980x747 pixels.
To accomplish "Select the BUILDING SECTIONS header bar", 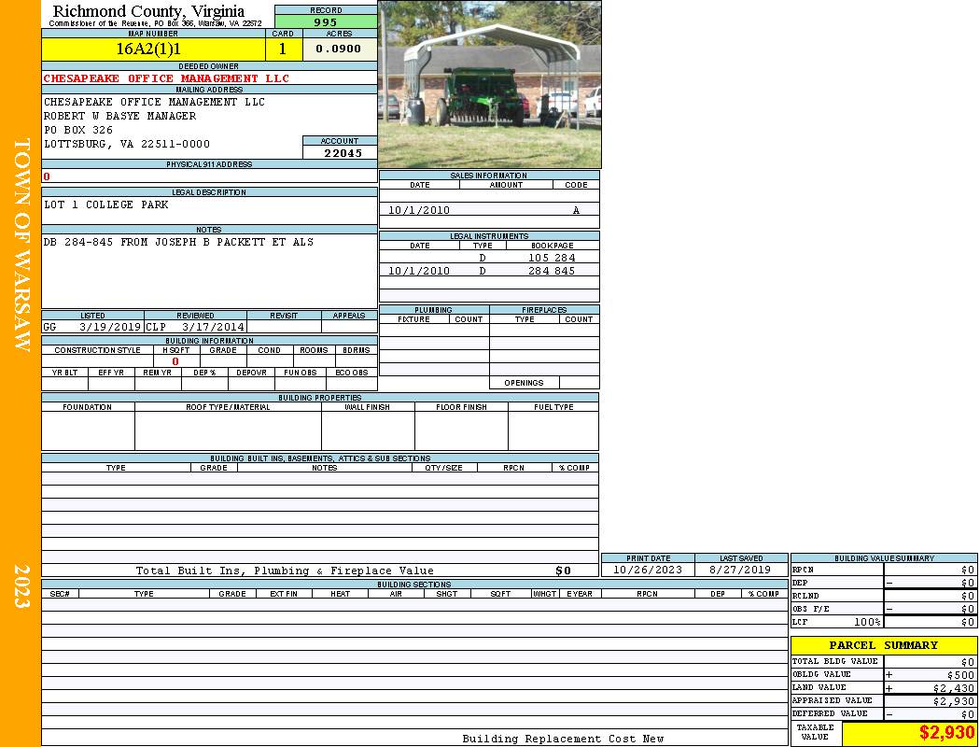I will tap(414, 585).
